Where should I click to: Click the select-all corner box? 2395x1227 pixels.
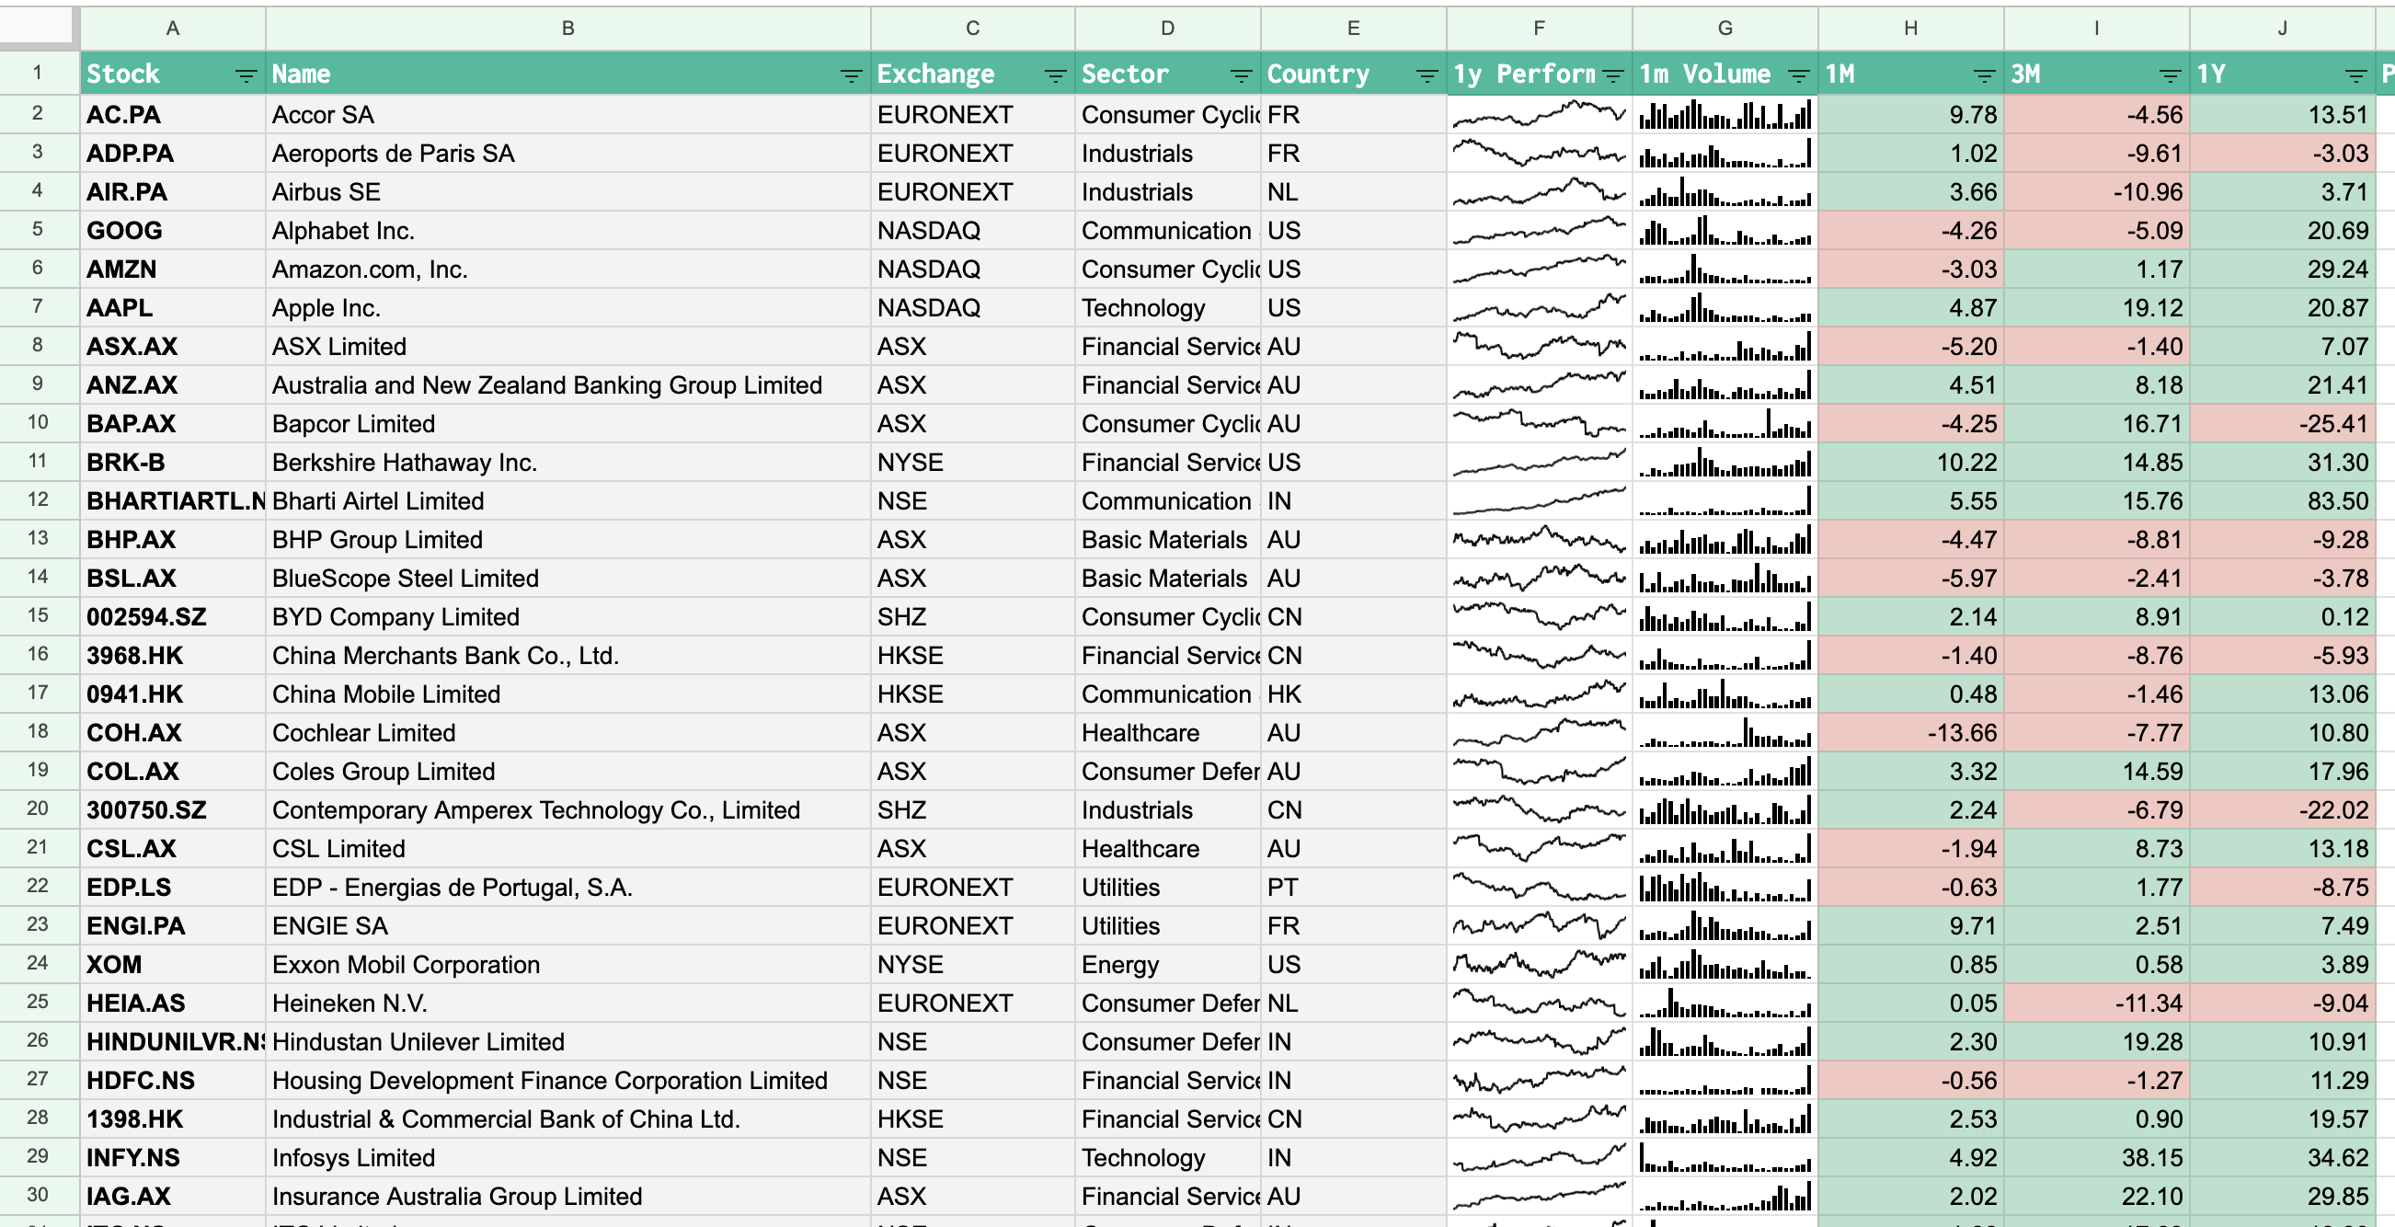click(x=38, y=26)
